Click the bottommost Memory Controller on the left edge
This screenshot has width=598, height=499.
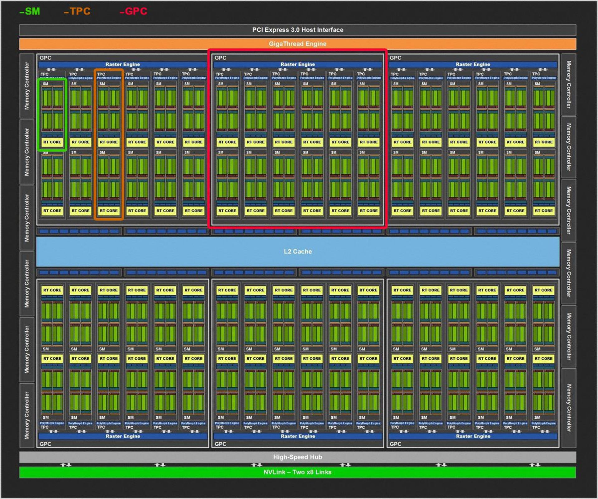pyautogui.click(x=27, y=415)
